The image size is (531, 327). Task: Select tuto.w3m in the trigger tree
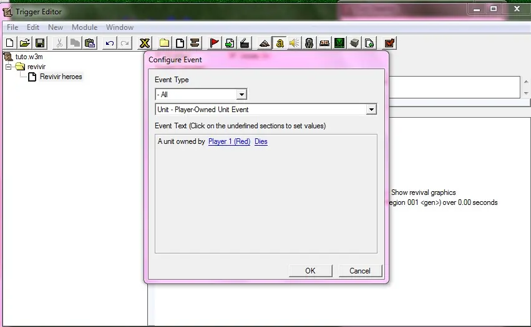29,57
